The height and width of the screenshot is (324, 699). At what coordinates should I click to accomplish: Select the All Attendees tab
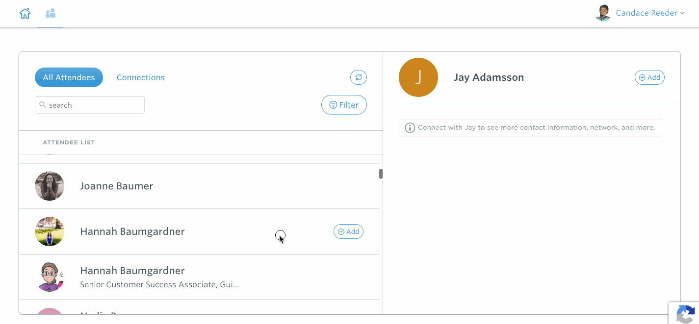pyautogui.click(x=69, y=77)
